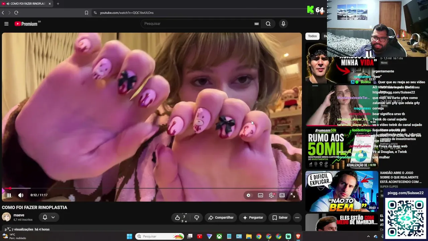Switch the player to theater mode
Screen dimensions: 428x241
pyautogui.click(x=282, y=195)
